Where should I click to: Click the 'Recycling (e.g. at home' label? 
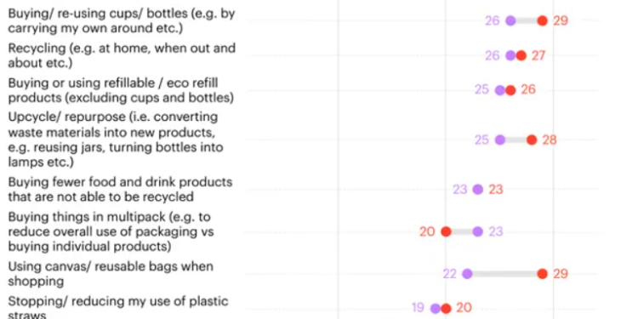coord(122,56)
